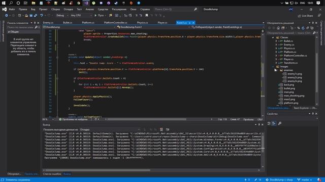The height and width of the screenshot is (182, 325).
Task: Collapse the Общие toolbox group
Action: (9, 32)
